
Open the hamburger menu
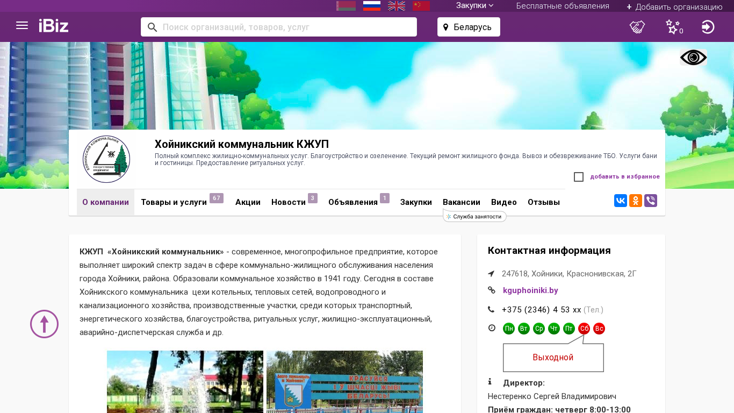click(x=22, y=26)
